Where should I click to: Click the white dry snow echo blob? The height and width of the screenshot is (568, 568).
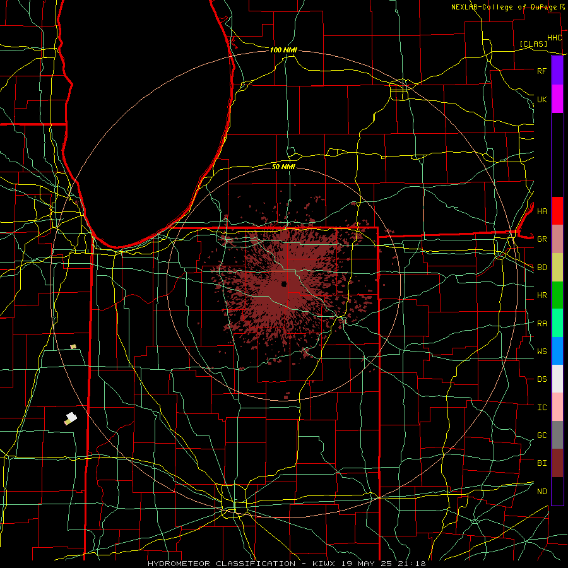click(71, 418)
